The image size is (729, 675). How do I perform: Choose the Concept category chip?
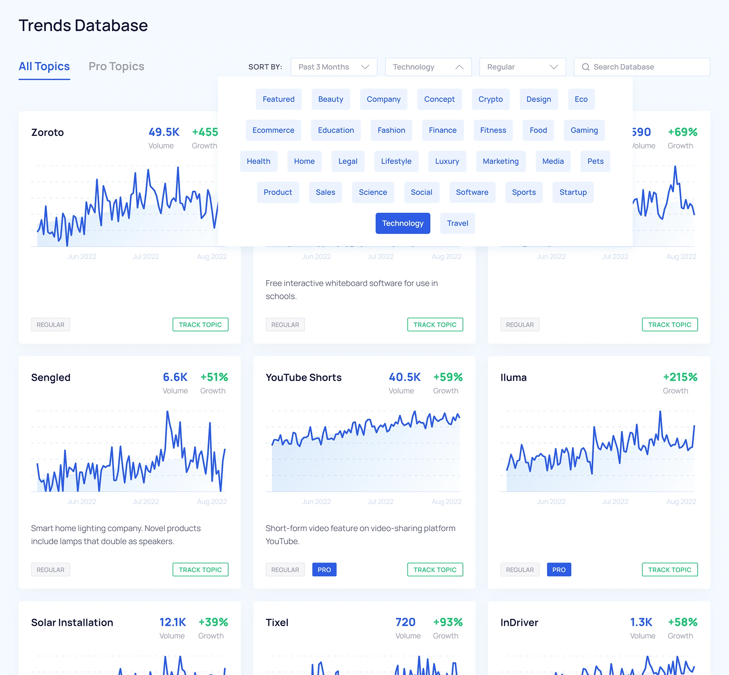tap(439, 99)
